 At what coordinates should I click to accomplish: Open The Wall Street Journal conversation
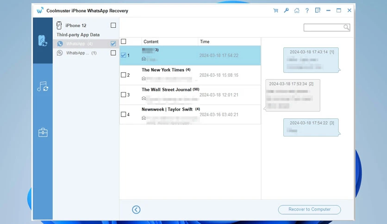190,95
